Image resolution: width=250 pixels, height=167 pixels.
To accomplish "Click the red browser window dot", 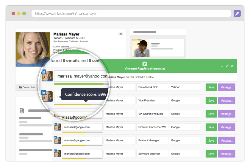I will point(13,13).
